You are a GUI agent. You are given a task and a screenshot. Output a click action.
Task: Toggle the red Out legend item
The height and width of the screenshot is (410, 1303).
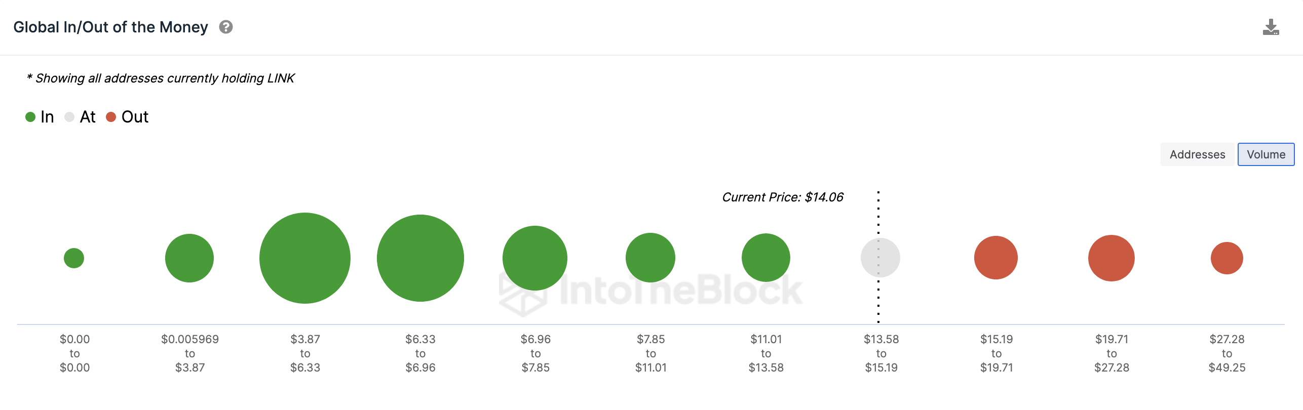(x=127, y=117)
